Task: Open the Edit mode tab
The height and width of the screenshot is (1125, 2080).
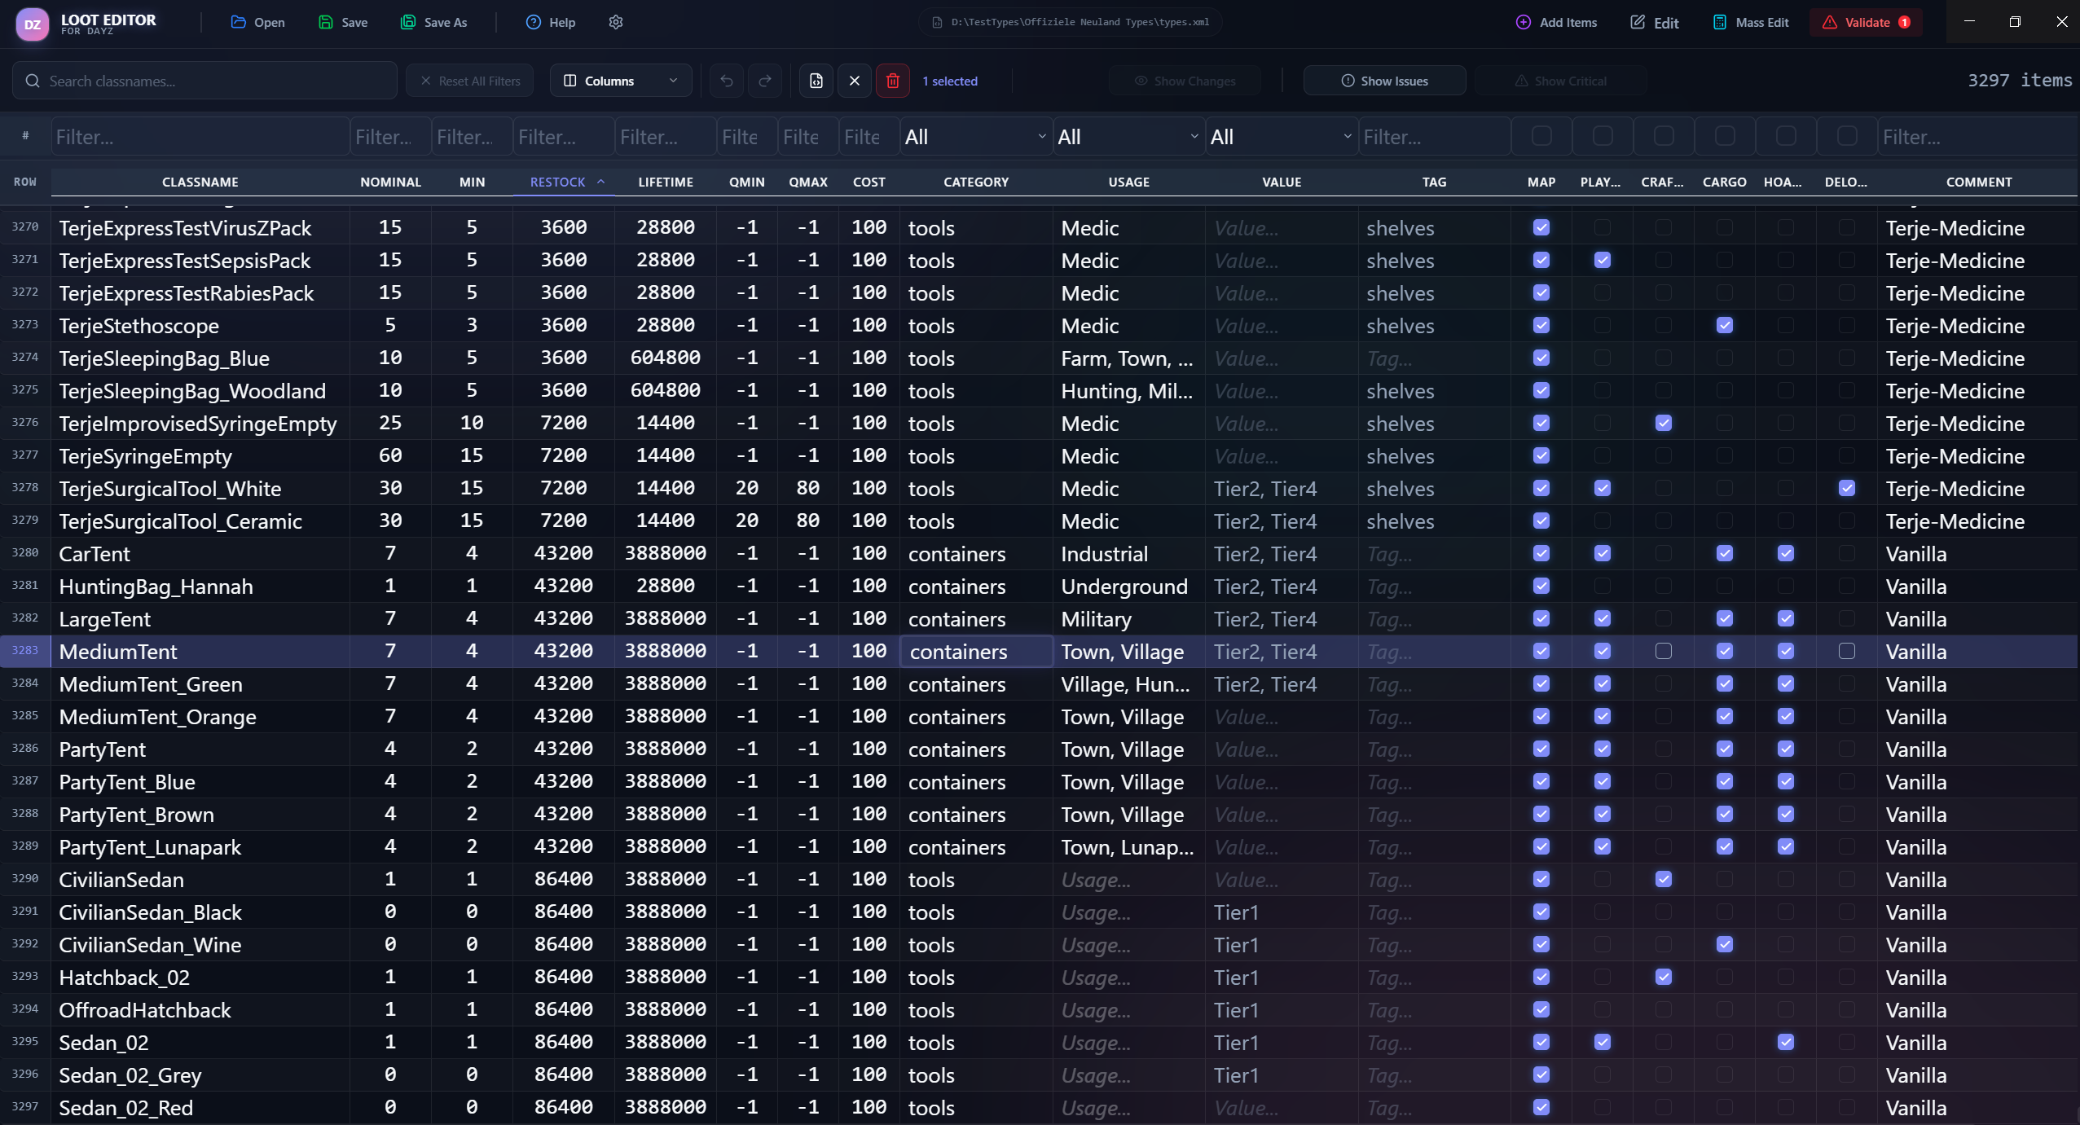Action: (x=1656, y=22)
